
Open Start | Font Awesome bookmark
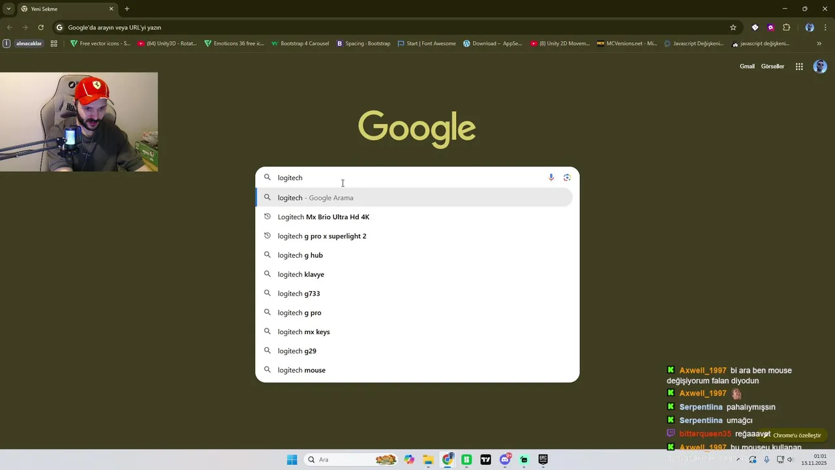pyautogui.click(x=427, y=44)
